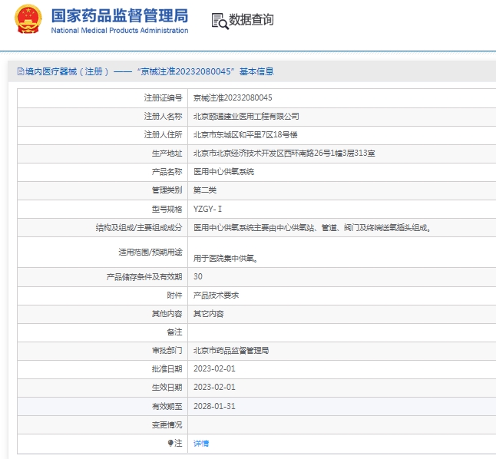Click 产品技术要求 attachment value

click(216, 296)
